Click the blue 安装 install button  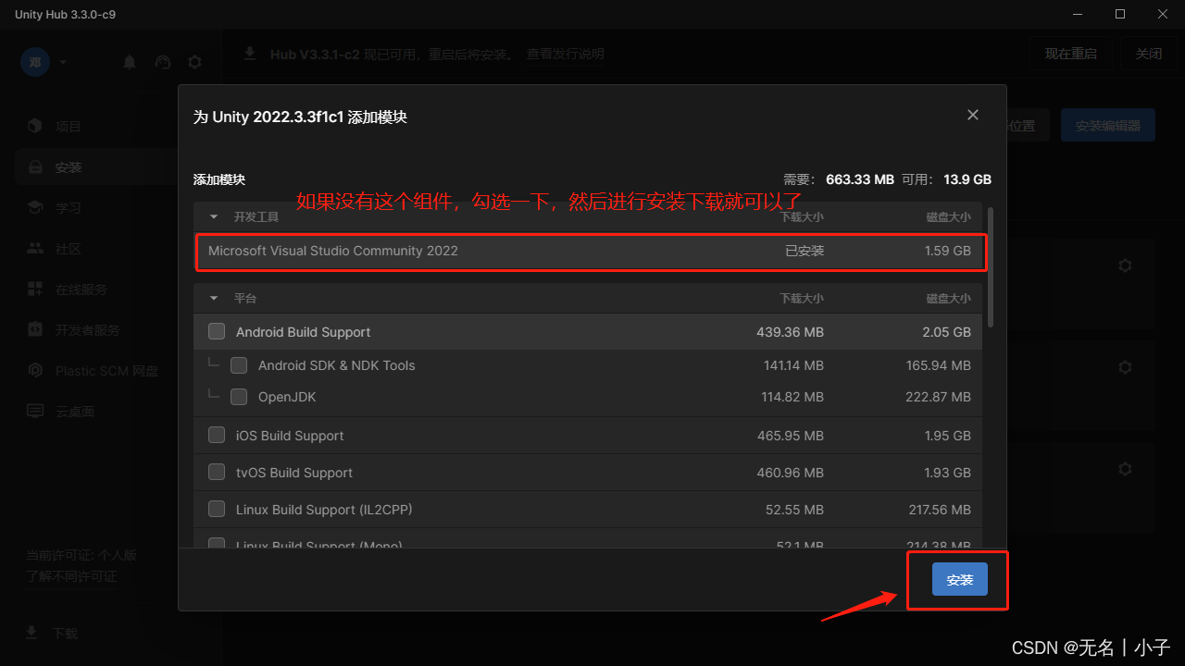pos(960,579)
